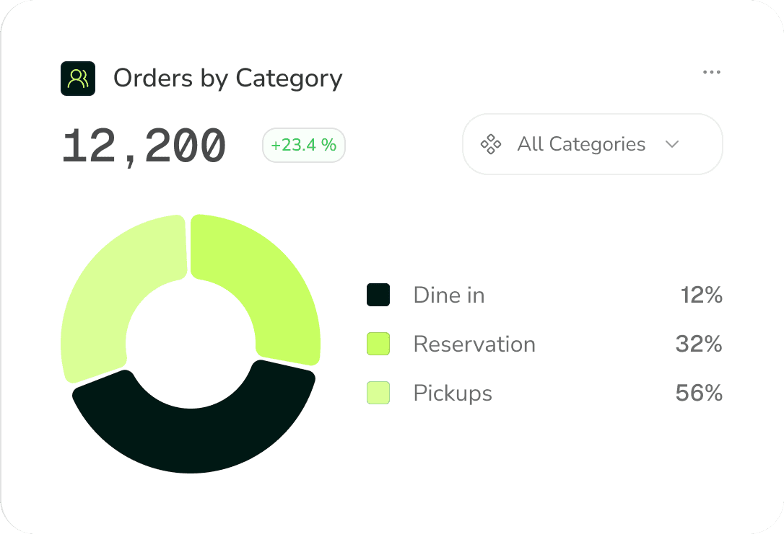Open the All Categories dropdown
784x534 pixels.
click(593, 144)
